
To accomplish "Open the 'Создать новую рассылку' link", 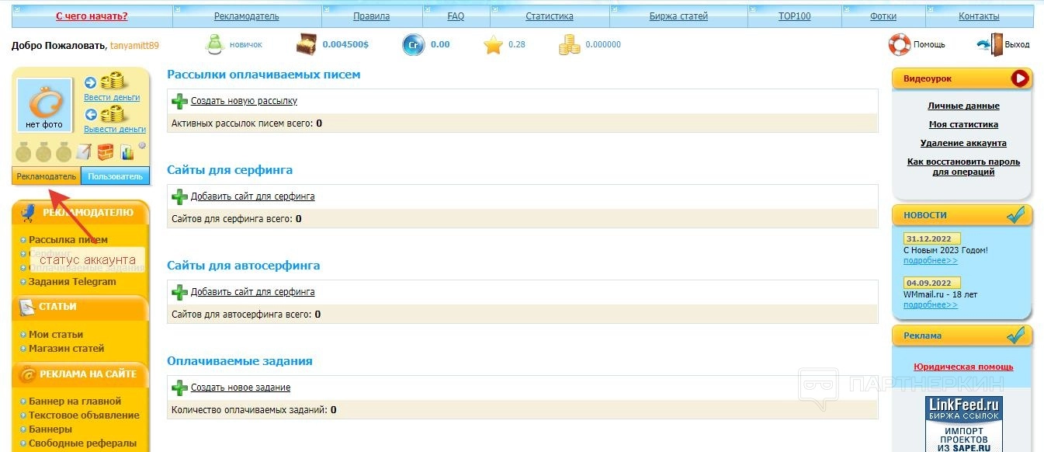I will (244, 101).
